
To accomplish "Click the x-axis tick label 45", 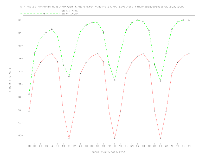I will click(x=115, y=146).
